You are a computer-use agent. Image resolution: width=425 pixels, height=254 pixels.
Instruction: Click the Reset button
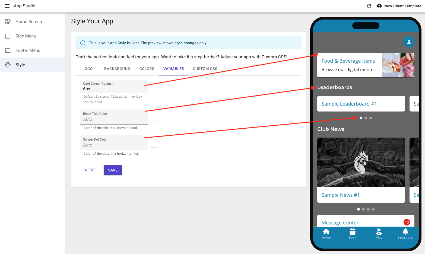coord(91,170)
